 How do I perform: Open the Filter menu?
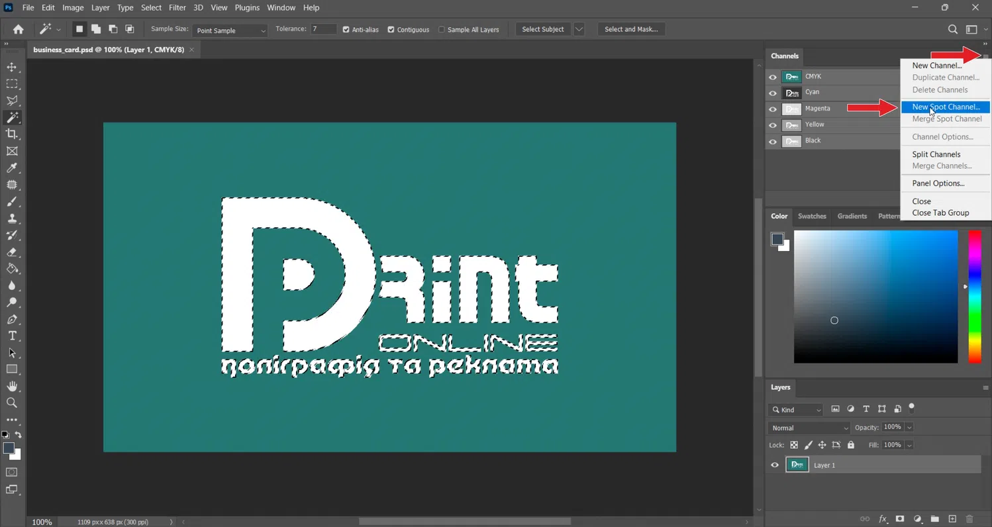[177, 8]
